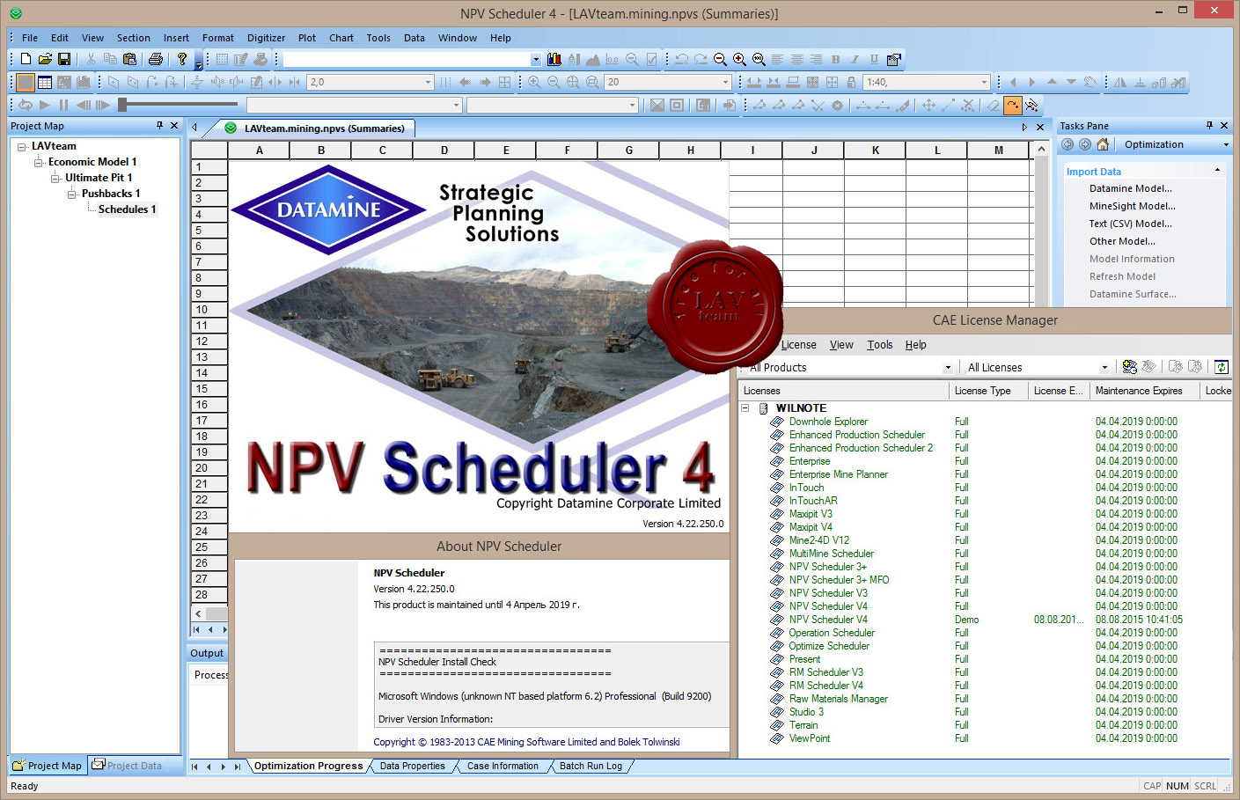Switch to the Batch Run Log tab

pos(591,766)
